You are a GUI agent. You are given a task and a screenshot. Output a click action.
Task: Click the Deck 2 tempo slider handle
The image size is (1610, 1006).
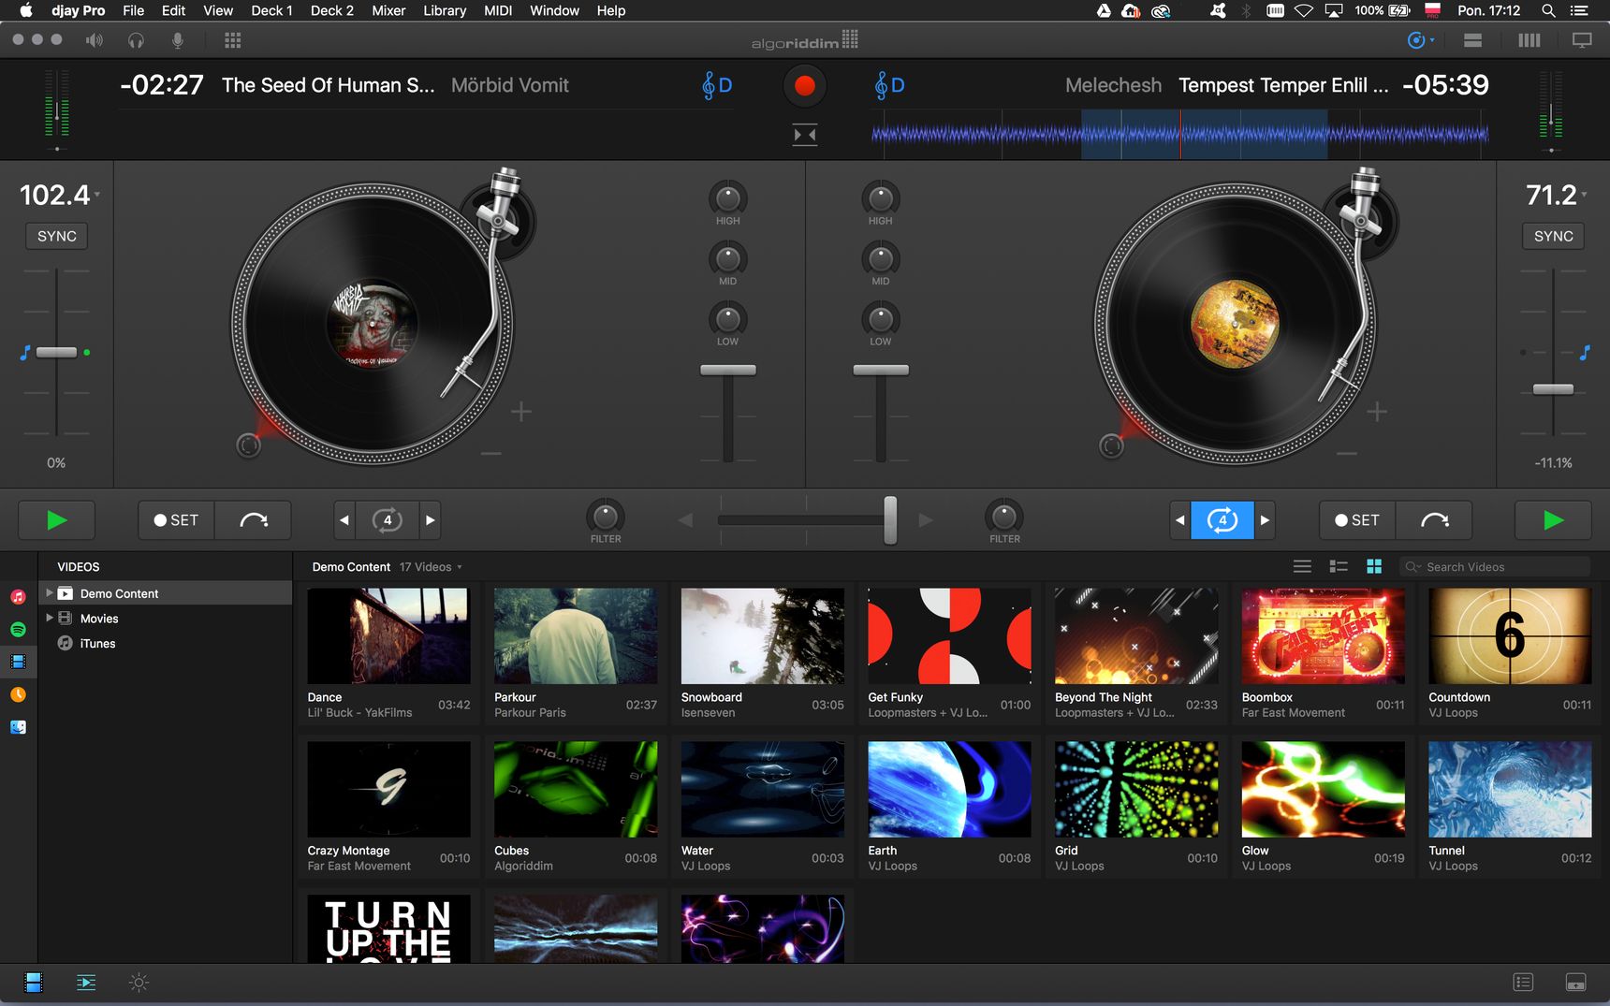1553,388
